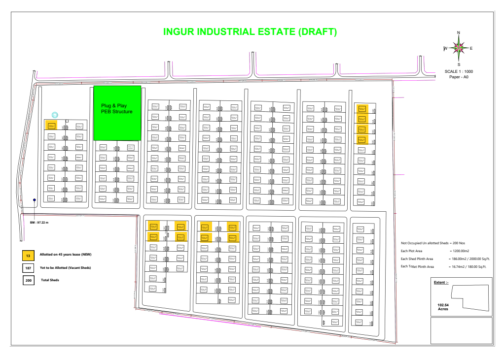Click the title INGUR INDUSTRIAL ESTATE (DRAFT)
The width and height of the screenshot is (504, 357).
click(x=250, y=32)
